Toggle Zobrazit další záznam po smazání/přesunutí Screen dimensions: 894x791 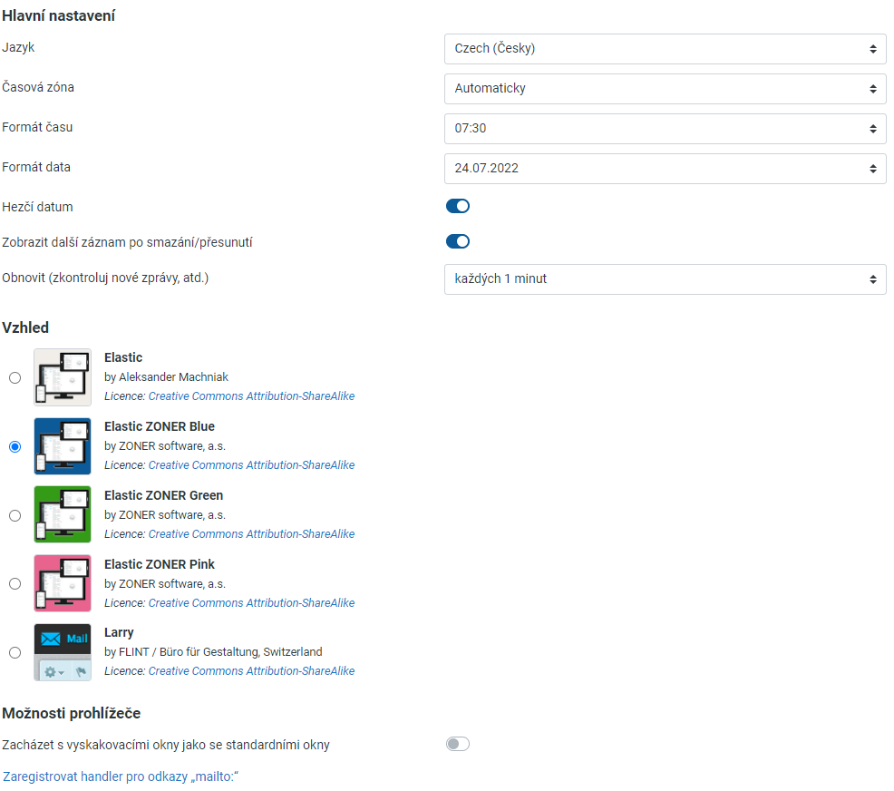(458, 241)
